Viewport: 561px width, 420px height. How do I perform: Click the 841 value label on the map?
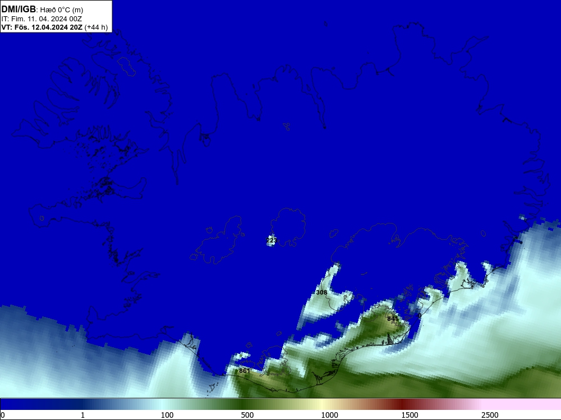click(x=393, y=319)
